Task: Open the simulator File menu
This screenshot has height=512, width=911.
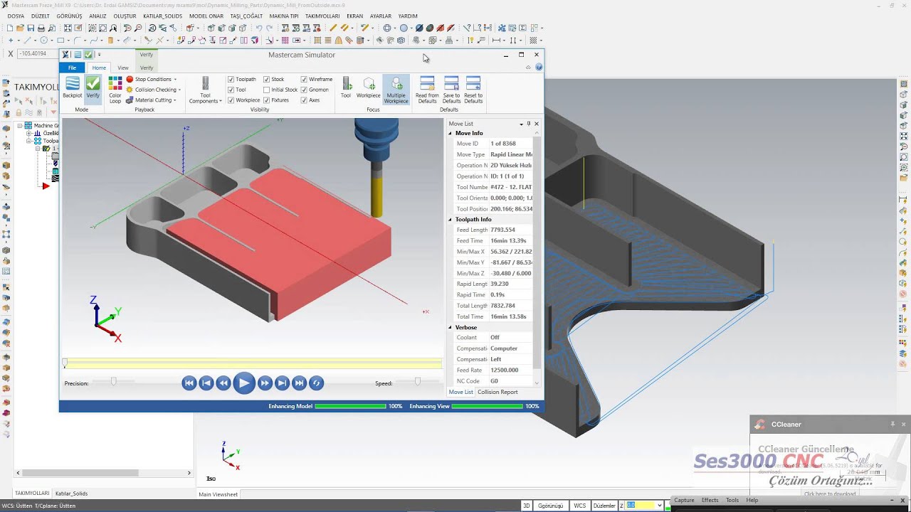Action: pos(72,68)
